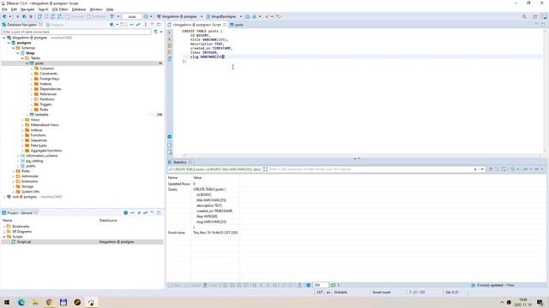Expand the testtable node
549x308 pixels.
(27, 115)
